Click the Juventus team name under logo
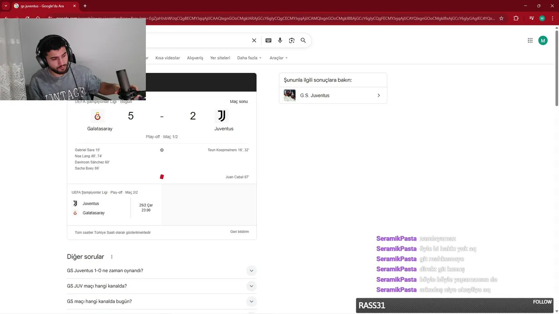This screenshot has height=314, width=559. (224, 129)
